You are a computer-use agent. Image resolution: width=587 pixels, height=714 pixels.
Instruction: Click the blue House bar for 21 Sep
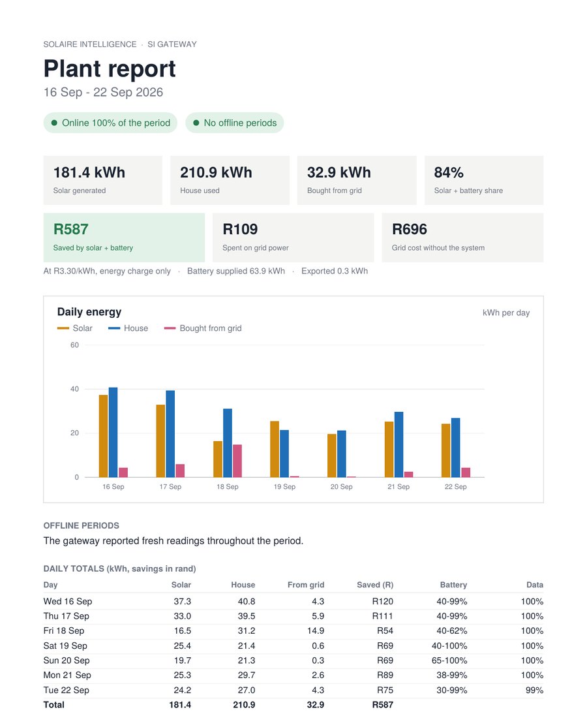pyautogui.click(x=399, y=445)
